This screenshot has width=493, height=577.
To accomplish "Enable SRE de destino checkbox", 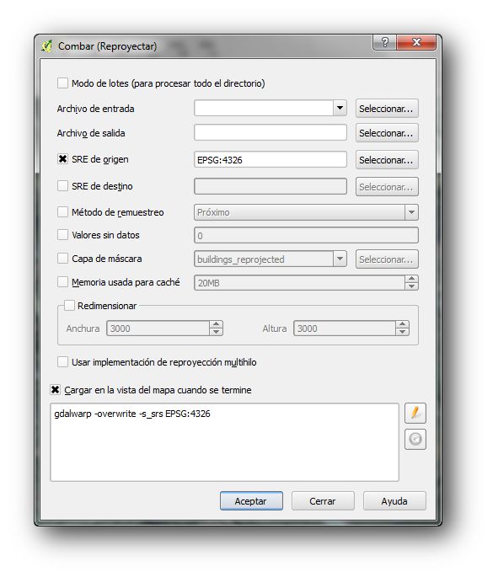I will coord(62,186).
